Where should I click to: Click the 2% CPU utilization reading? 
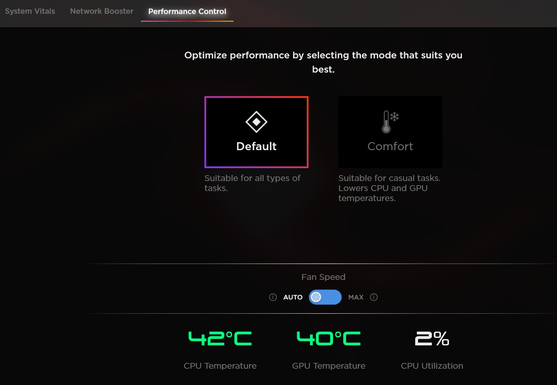tap(432, 338)
